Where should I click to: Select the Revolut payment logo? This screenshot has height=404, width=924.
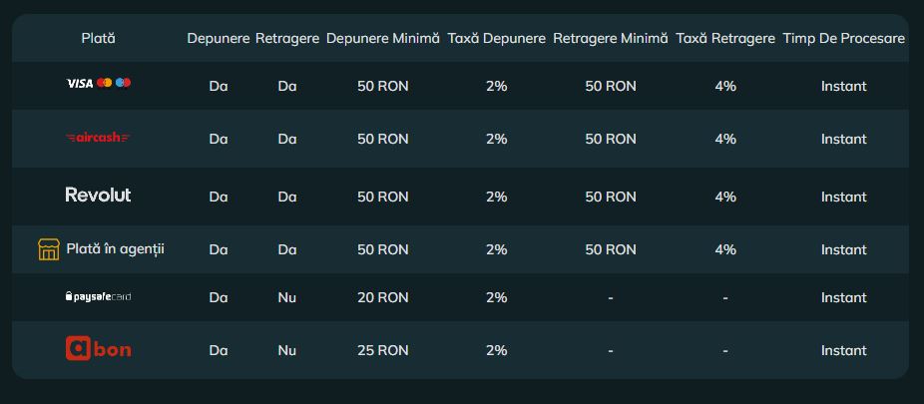click(98, 195)
